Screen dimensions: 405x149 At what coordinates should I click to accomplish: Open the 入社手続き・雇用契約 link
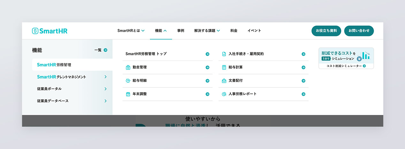pos(264,54)
